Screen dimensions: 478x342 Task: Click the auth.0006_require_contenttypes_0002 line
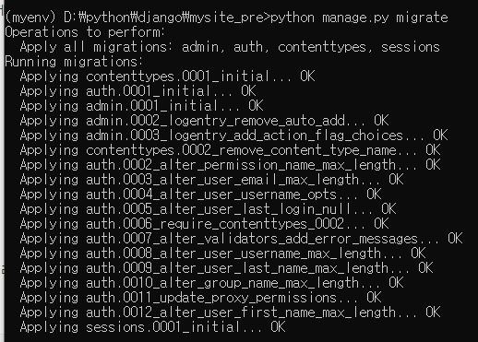(x=204, y=224)
